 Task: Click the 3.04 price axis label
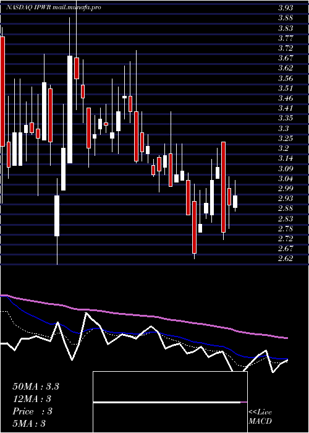(286, 179)
